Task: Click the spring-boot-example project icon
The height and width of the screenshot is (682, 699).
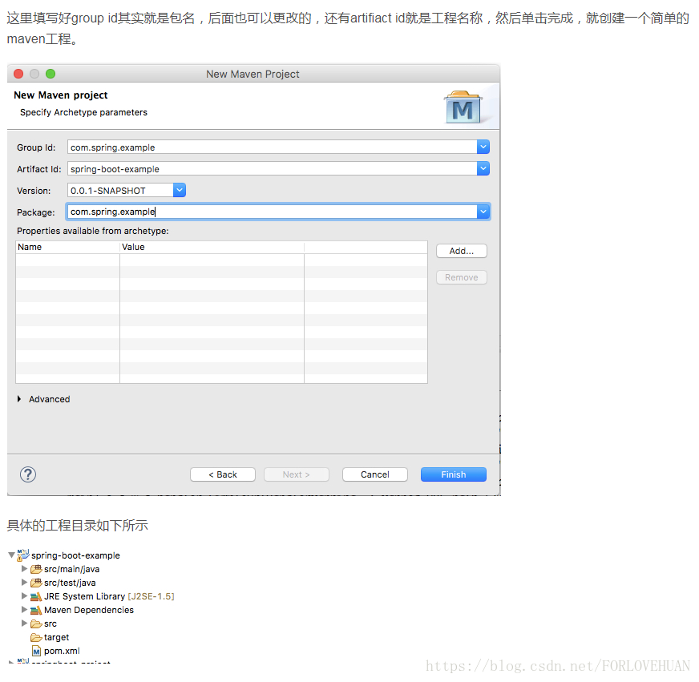Action: coord(23,555)
